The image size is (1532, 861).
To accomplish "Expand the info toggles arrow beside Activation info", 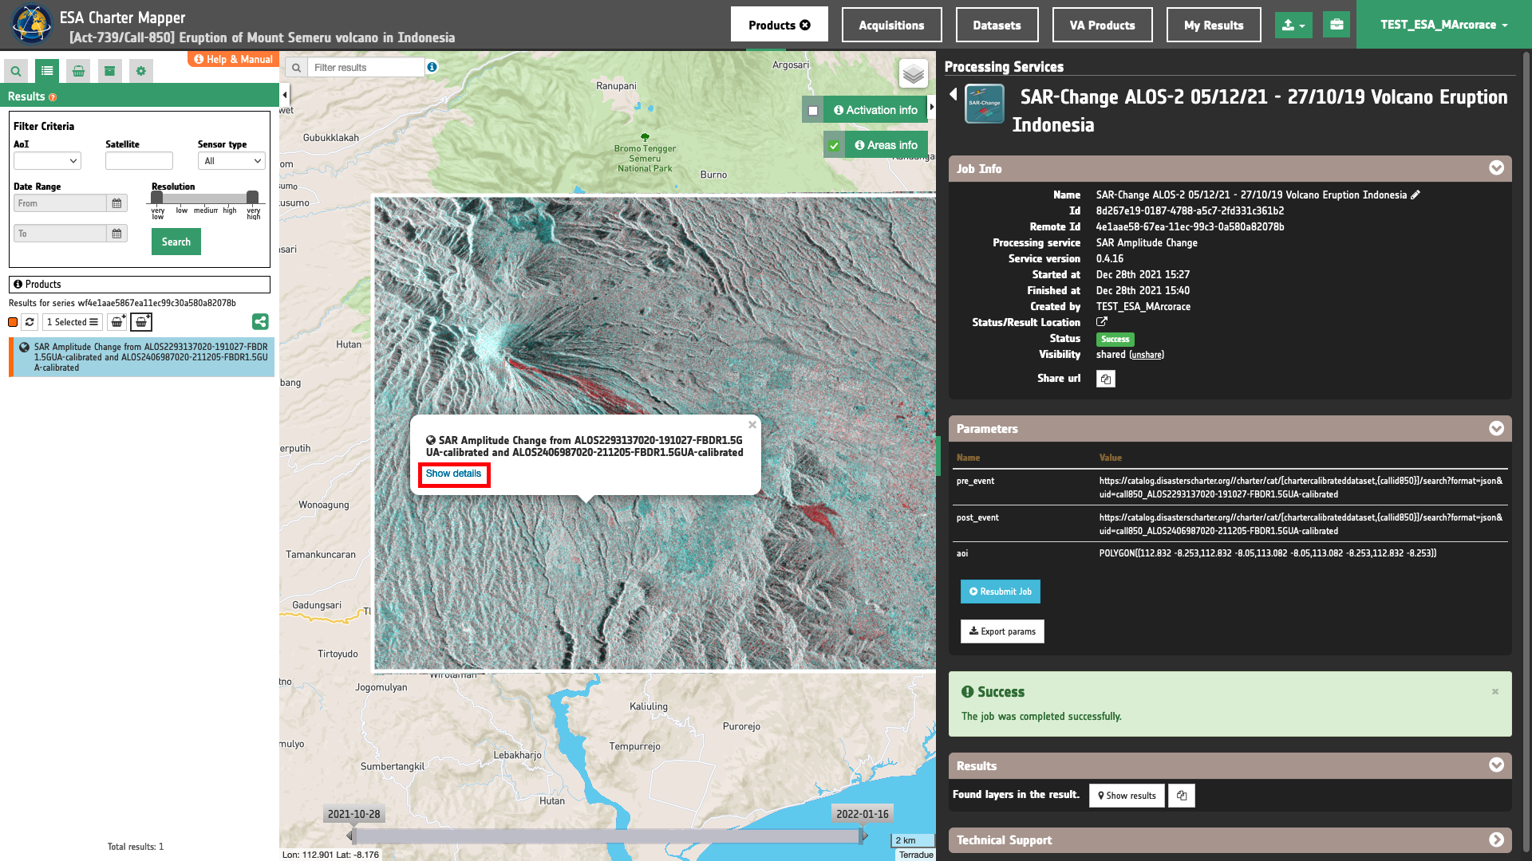I will coord(932,107).
